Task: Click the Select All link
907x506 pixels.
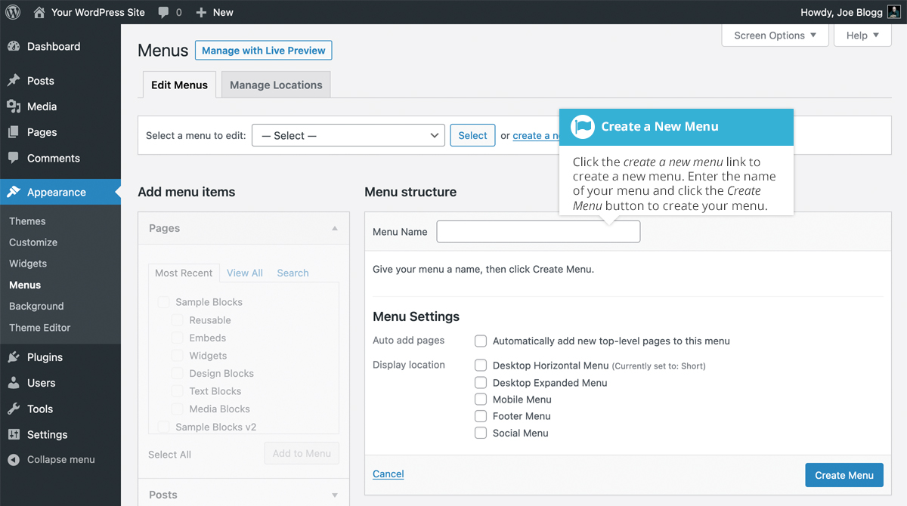Action: click(x=169, y=455)
